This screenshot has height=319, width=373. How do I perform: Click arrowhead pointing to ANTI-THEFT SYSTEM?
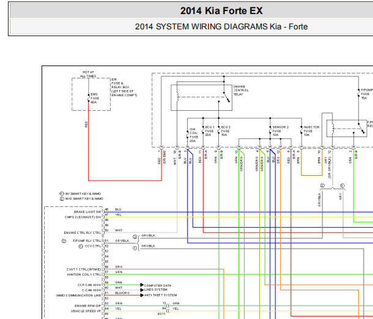click(142, 295)
